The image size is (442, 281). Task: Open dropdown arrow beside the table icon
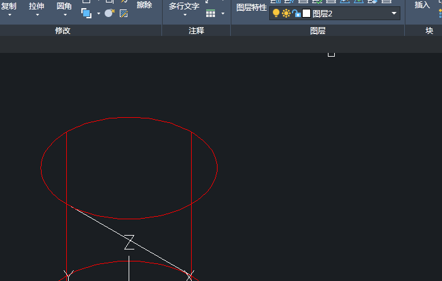(223, 13)
